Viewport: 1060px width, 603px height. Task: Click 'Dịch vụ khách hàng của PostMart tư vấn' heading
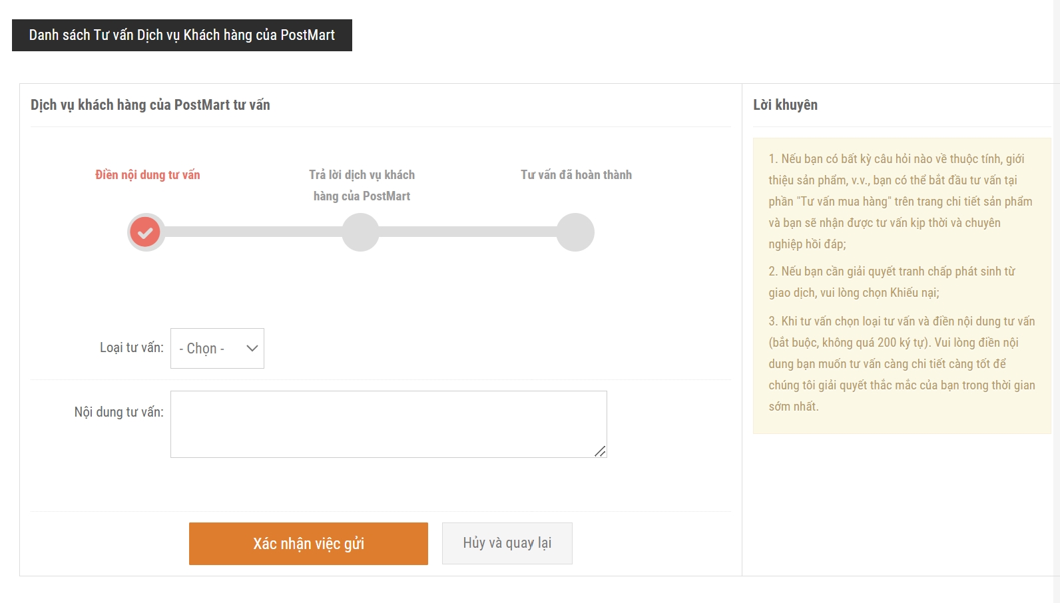pyautogui.click(x=150, y=105)
